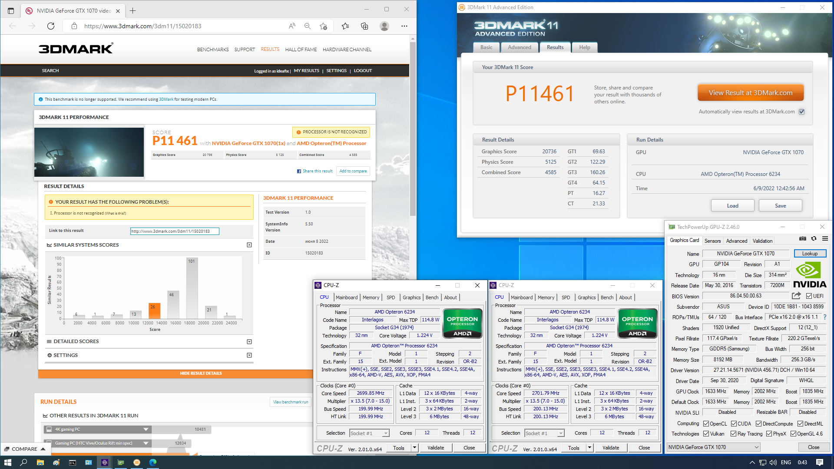Reload the page in the Edge browser
The image size is (834, 469).
coord(51,26)
